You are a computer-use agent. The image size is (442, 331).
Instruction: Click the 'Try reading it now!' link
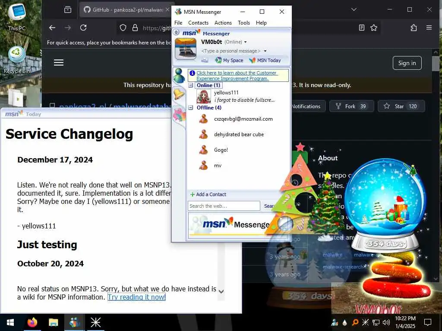pos(137,297)
